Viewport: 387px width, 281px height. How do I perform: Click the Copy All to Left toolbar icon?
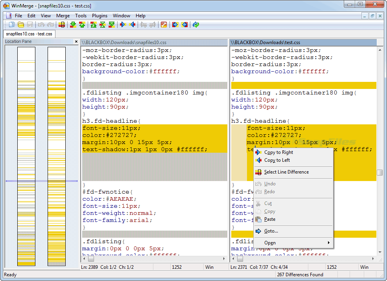[x=184, y=25]
